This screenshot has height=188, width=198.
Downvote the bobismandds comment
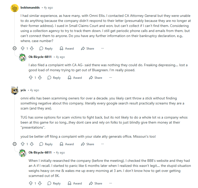[32, 49]
